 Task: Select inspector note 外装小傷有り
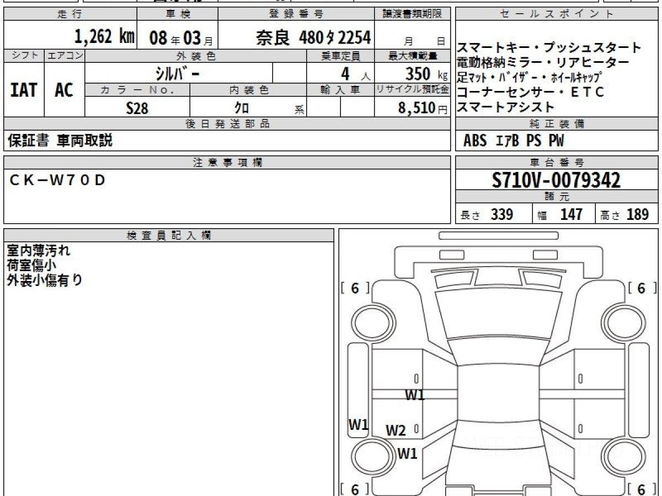pyautogui.click(x=45, y=279)
